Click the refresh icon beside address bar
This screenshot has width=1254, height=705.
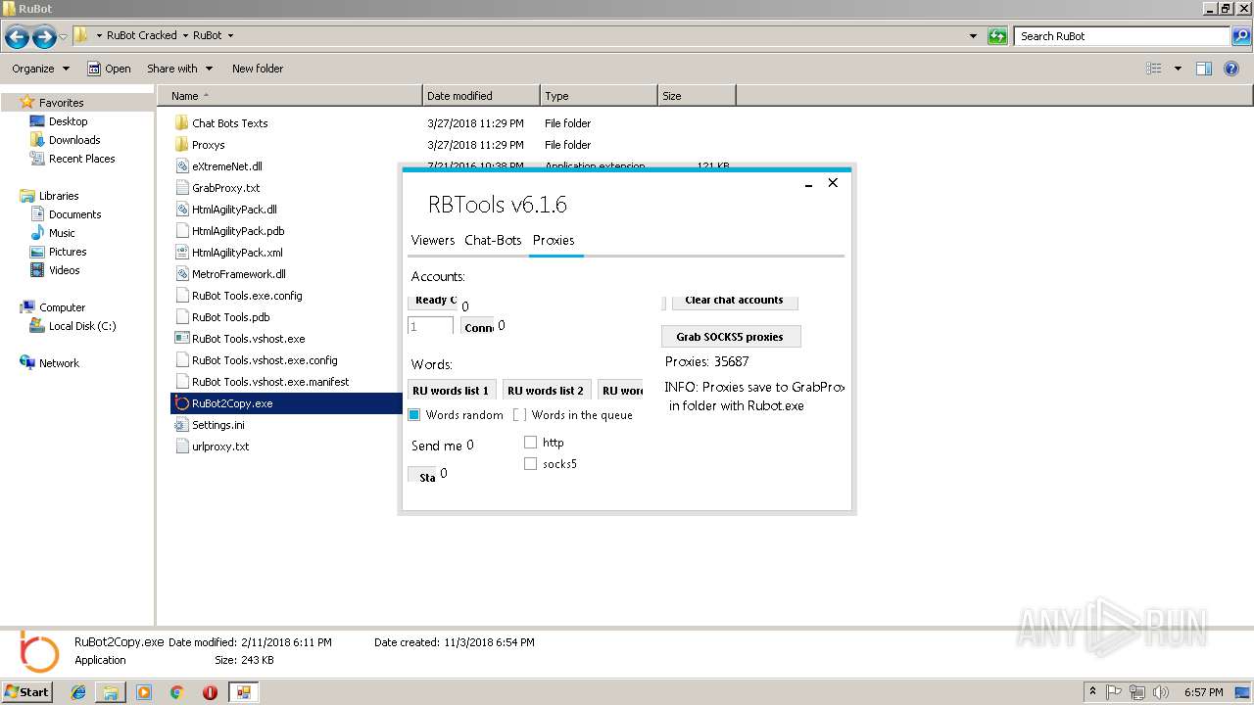pyautogui.click(x=997, y=36)
